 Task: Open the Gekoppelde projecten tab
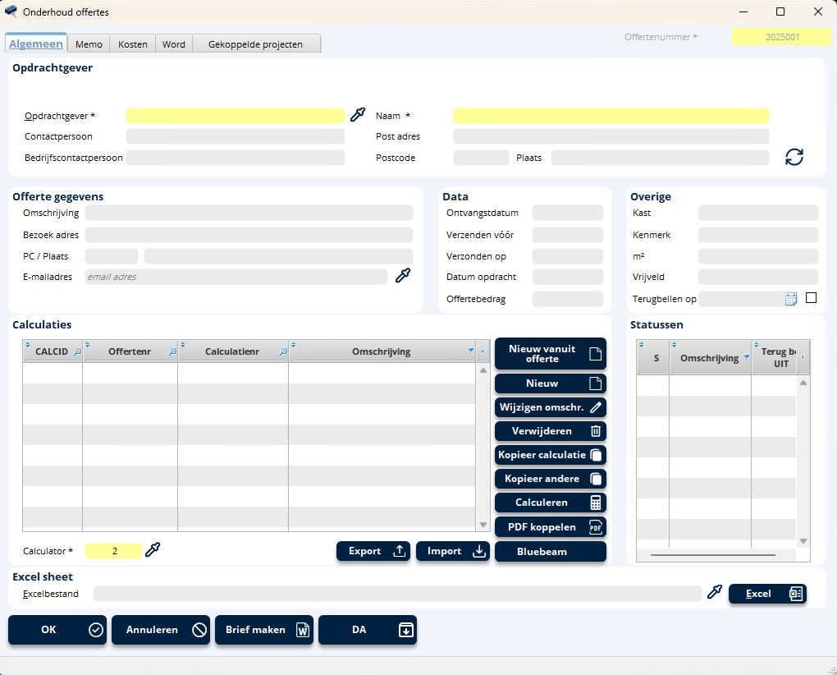[x=255, y=44]
